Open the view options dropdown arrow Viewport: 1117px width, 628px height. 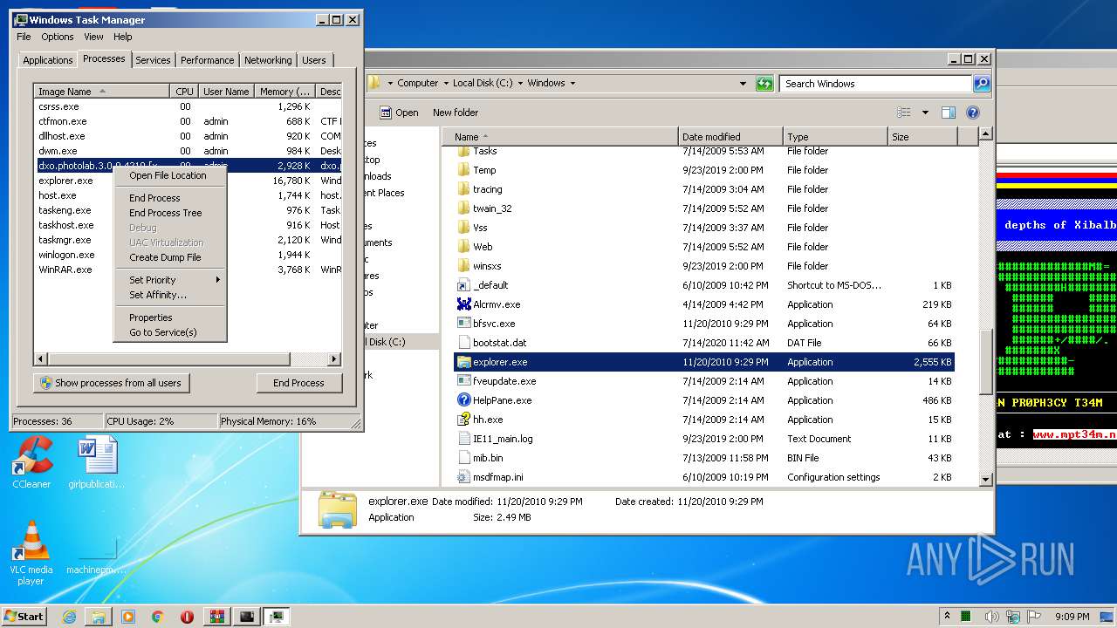click(x=925, y=113)
